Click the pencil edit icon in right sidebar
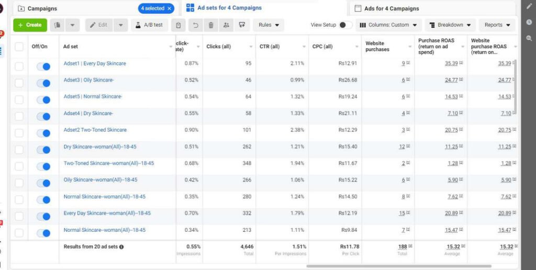The image size is (536, 270). pyautogui.click(x=529, y=7)
